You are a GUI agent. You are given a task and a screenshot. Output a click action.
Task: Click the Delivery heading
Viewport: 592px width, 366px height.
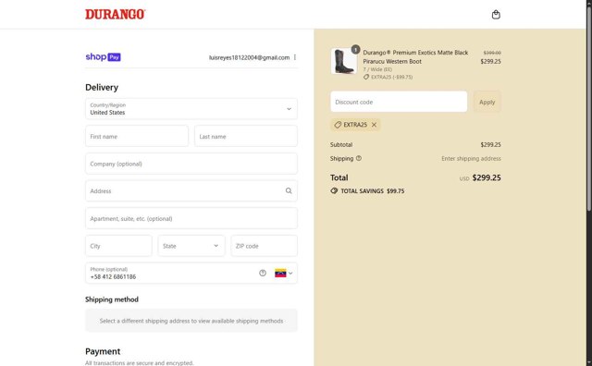pos(102,87)
